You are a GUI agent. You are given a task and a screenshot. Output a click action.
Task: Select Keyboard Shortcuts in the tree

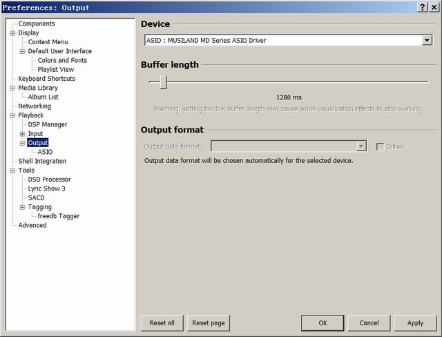tap(46, 79)
